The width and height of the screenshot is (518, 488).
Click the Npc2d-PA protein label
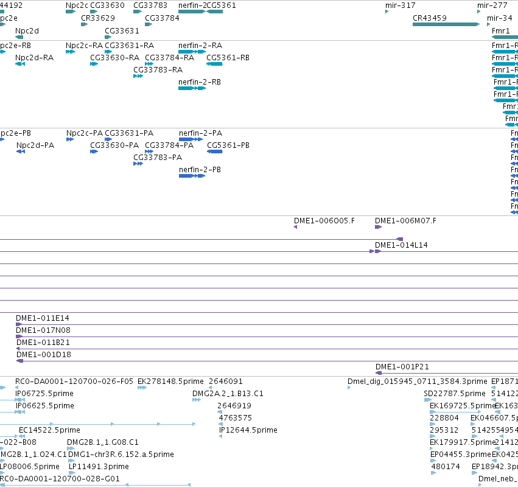click(x=35, y=145)
